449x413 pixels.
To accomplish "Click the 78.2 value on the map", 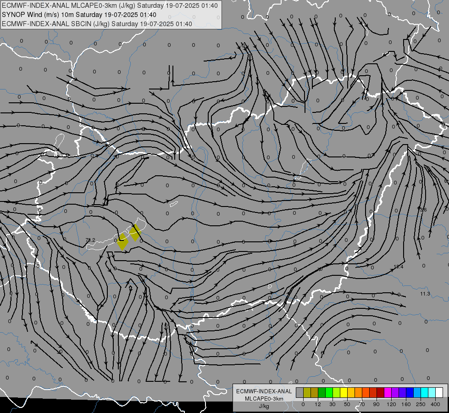I will pos(90,240).
